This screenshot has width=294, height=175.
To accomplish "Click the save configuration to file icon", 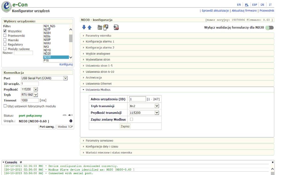I will (x=106, y=27).
